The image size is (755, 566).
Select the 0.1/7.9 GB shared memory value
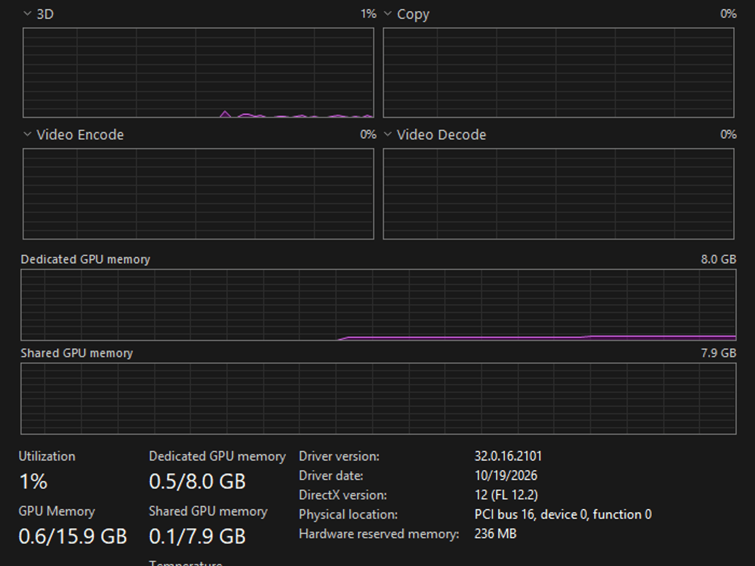point(197,537)
